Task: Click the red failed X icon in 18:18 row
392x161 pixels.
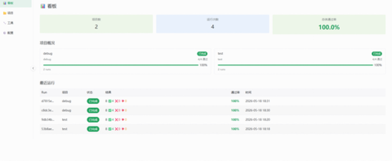Action: [x=116, y=129]
